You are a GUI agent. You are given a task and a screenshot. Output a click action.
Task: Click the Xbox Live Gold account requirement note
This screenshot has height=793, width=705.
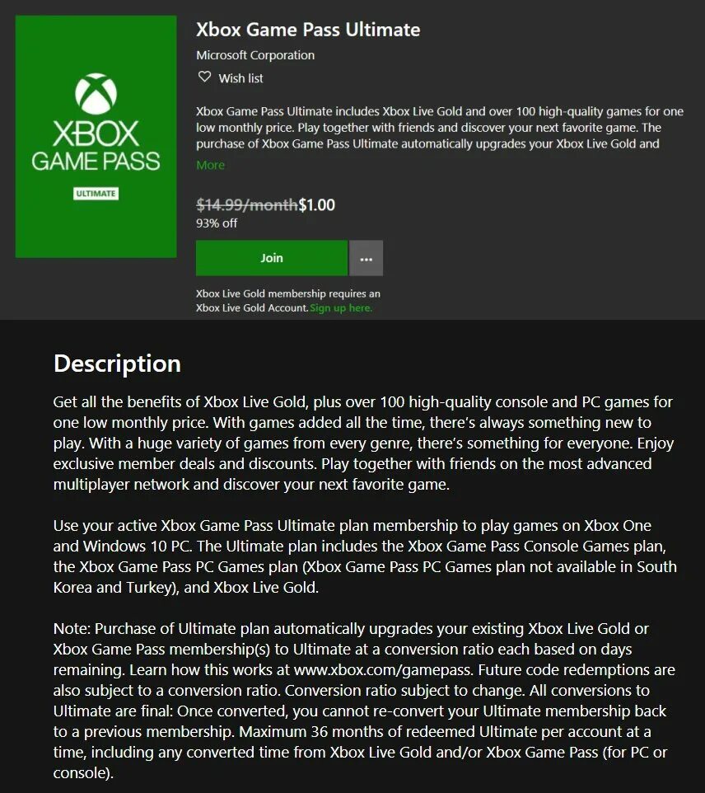(x=287, y=300)
